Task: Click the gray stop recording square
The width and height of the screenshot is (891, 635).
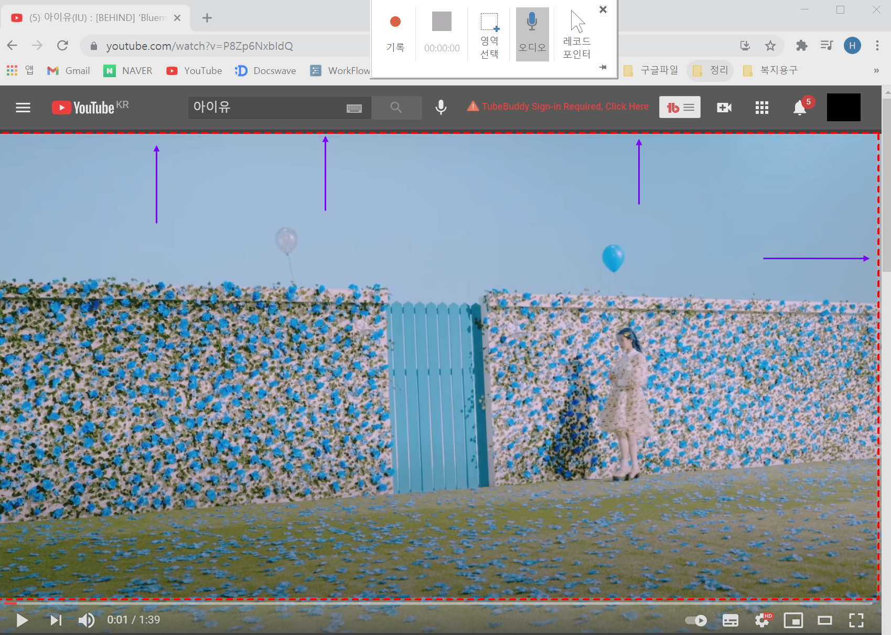Action: 442,22
